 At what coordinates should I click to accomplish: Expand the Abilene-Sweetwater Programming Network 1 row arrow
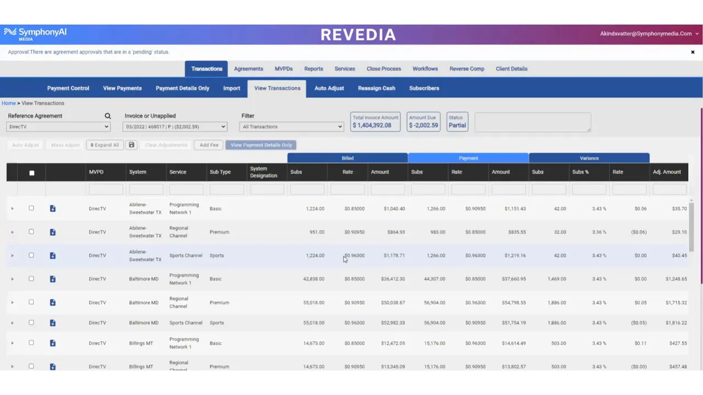[x=12, y=208]
